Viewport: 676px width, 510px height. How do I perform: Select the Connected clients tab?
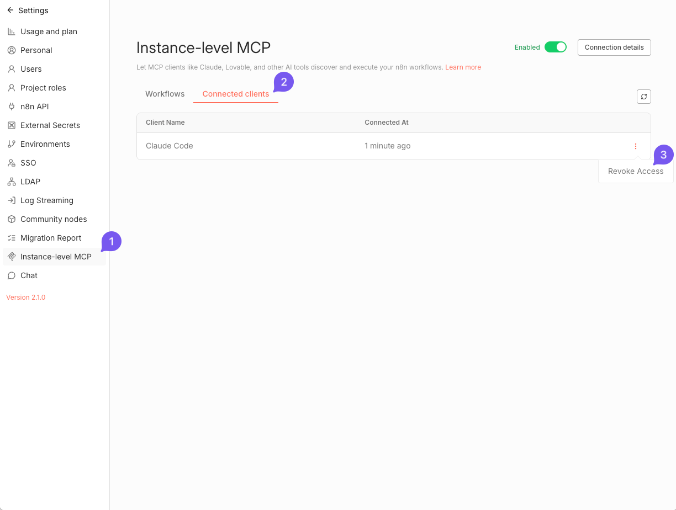click(x=235, y=94)
